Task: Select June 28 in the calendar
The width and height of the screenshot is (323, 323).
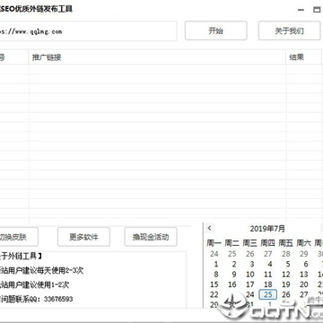Action: (x=286, y=254)
